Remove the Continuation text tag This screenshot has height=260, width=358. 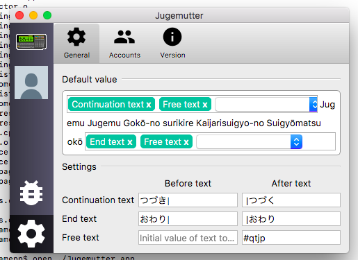pos(149,105)
